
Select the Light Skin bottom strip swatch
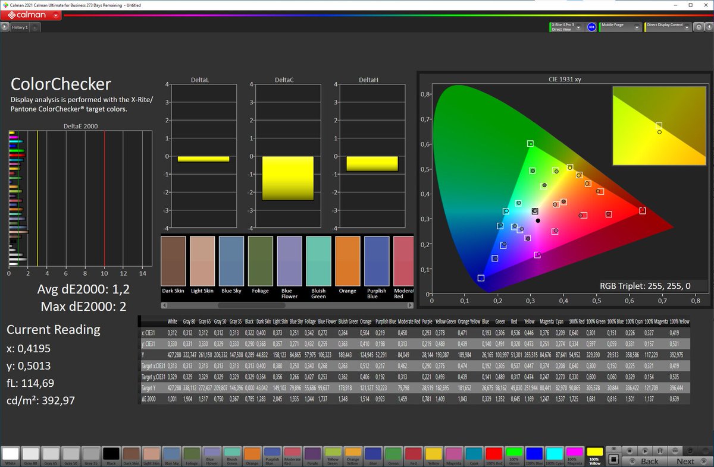(152, 456)
